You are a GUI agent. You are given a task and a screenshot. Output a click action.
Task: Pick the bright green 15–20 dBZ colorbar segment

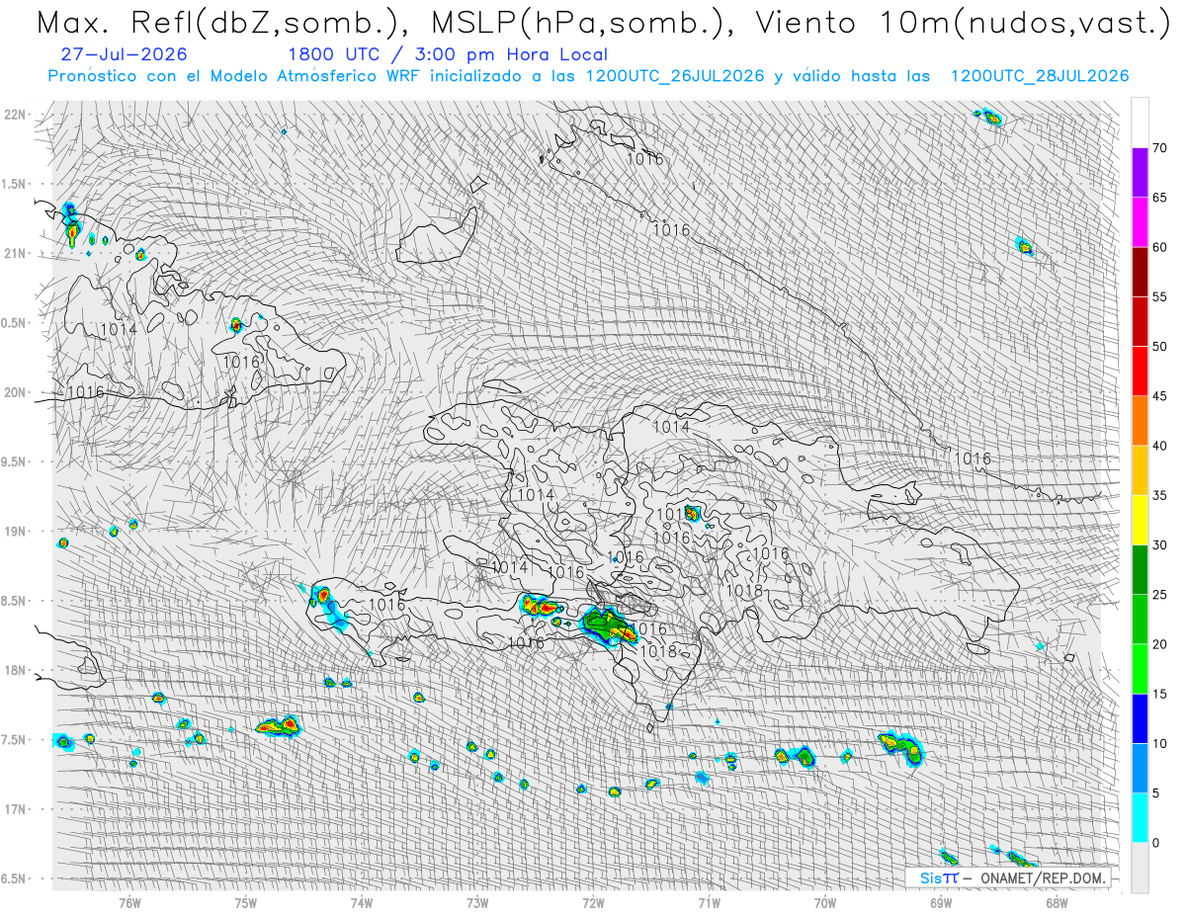[1140, 669]
